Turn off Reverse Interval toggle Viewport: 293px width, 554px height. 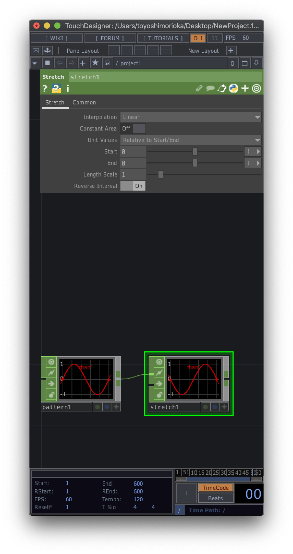coord(133,186)
